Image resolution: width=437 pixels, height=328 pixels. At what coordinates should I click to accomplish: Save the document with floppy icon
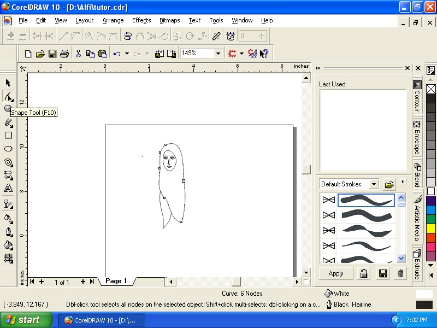click(x=52, y=53)
